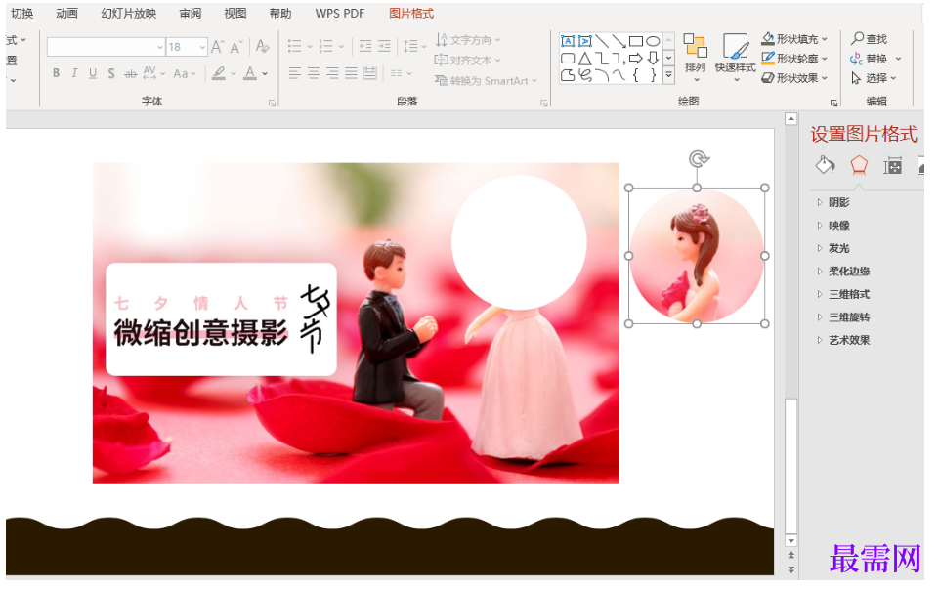Image resolution: width=939 pixels, height=589 pixels.
Task: Click the 查找 (Find) magnifier
Action: coord(869,39)
